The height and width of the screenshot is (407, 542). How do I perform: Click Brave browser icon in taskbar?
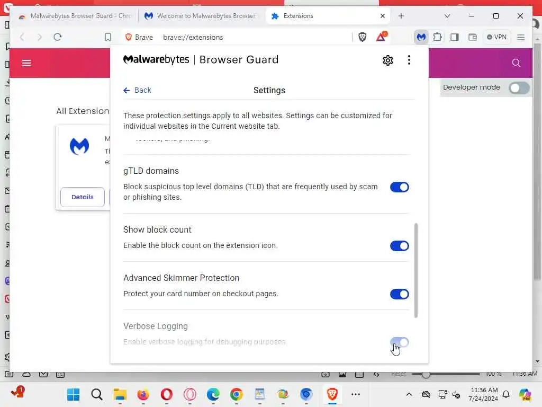tap(332, 394)
